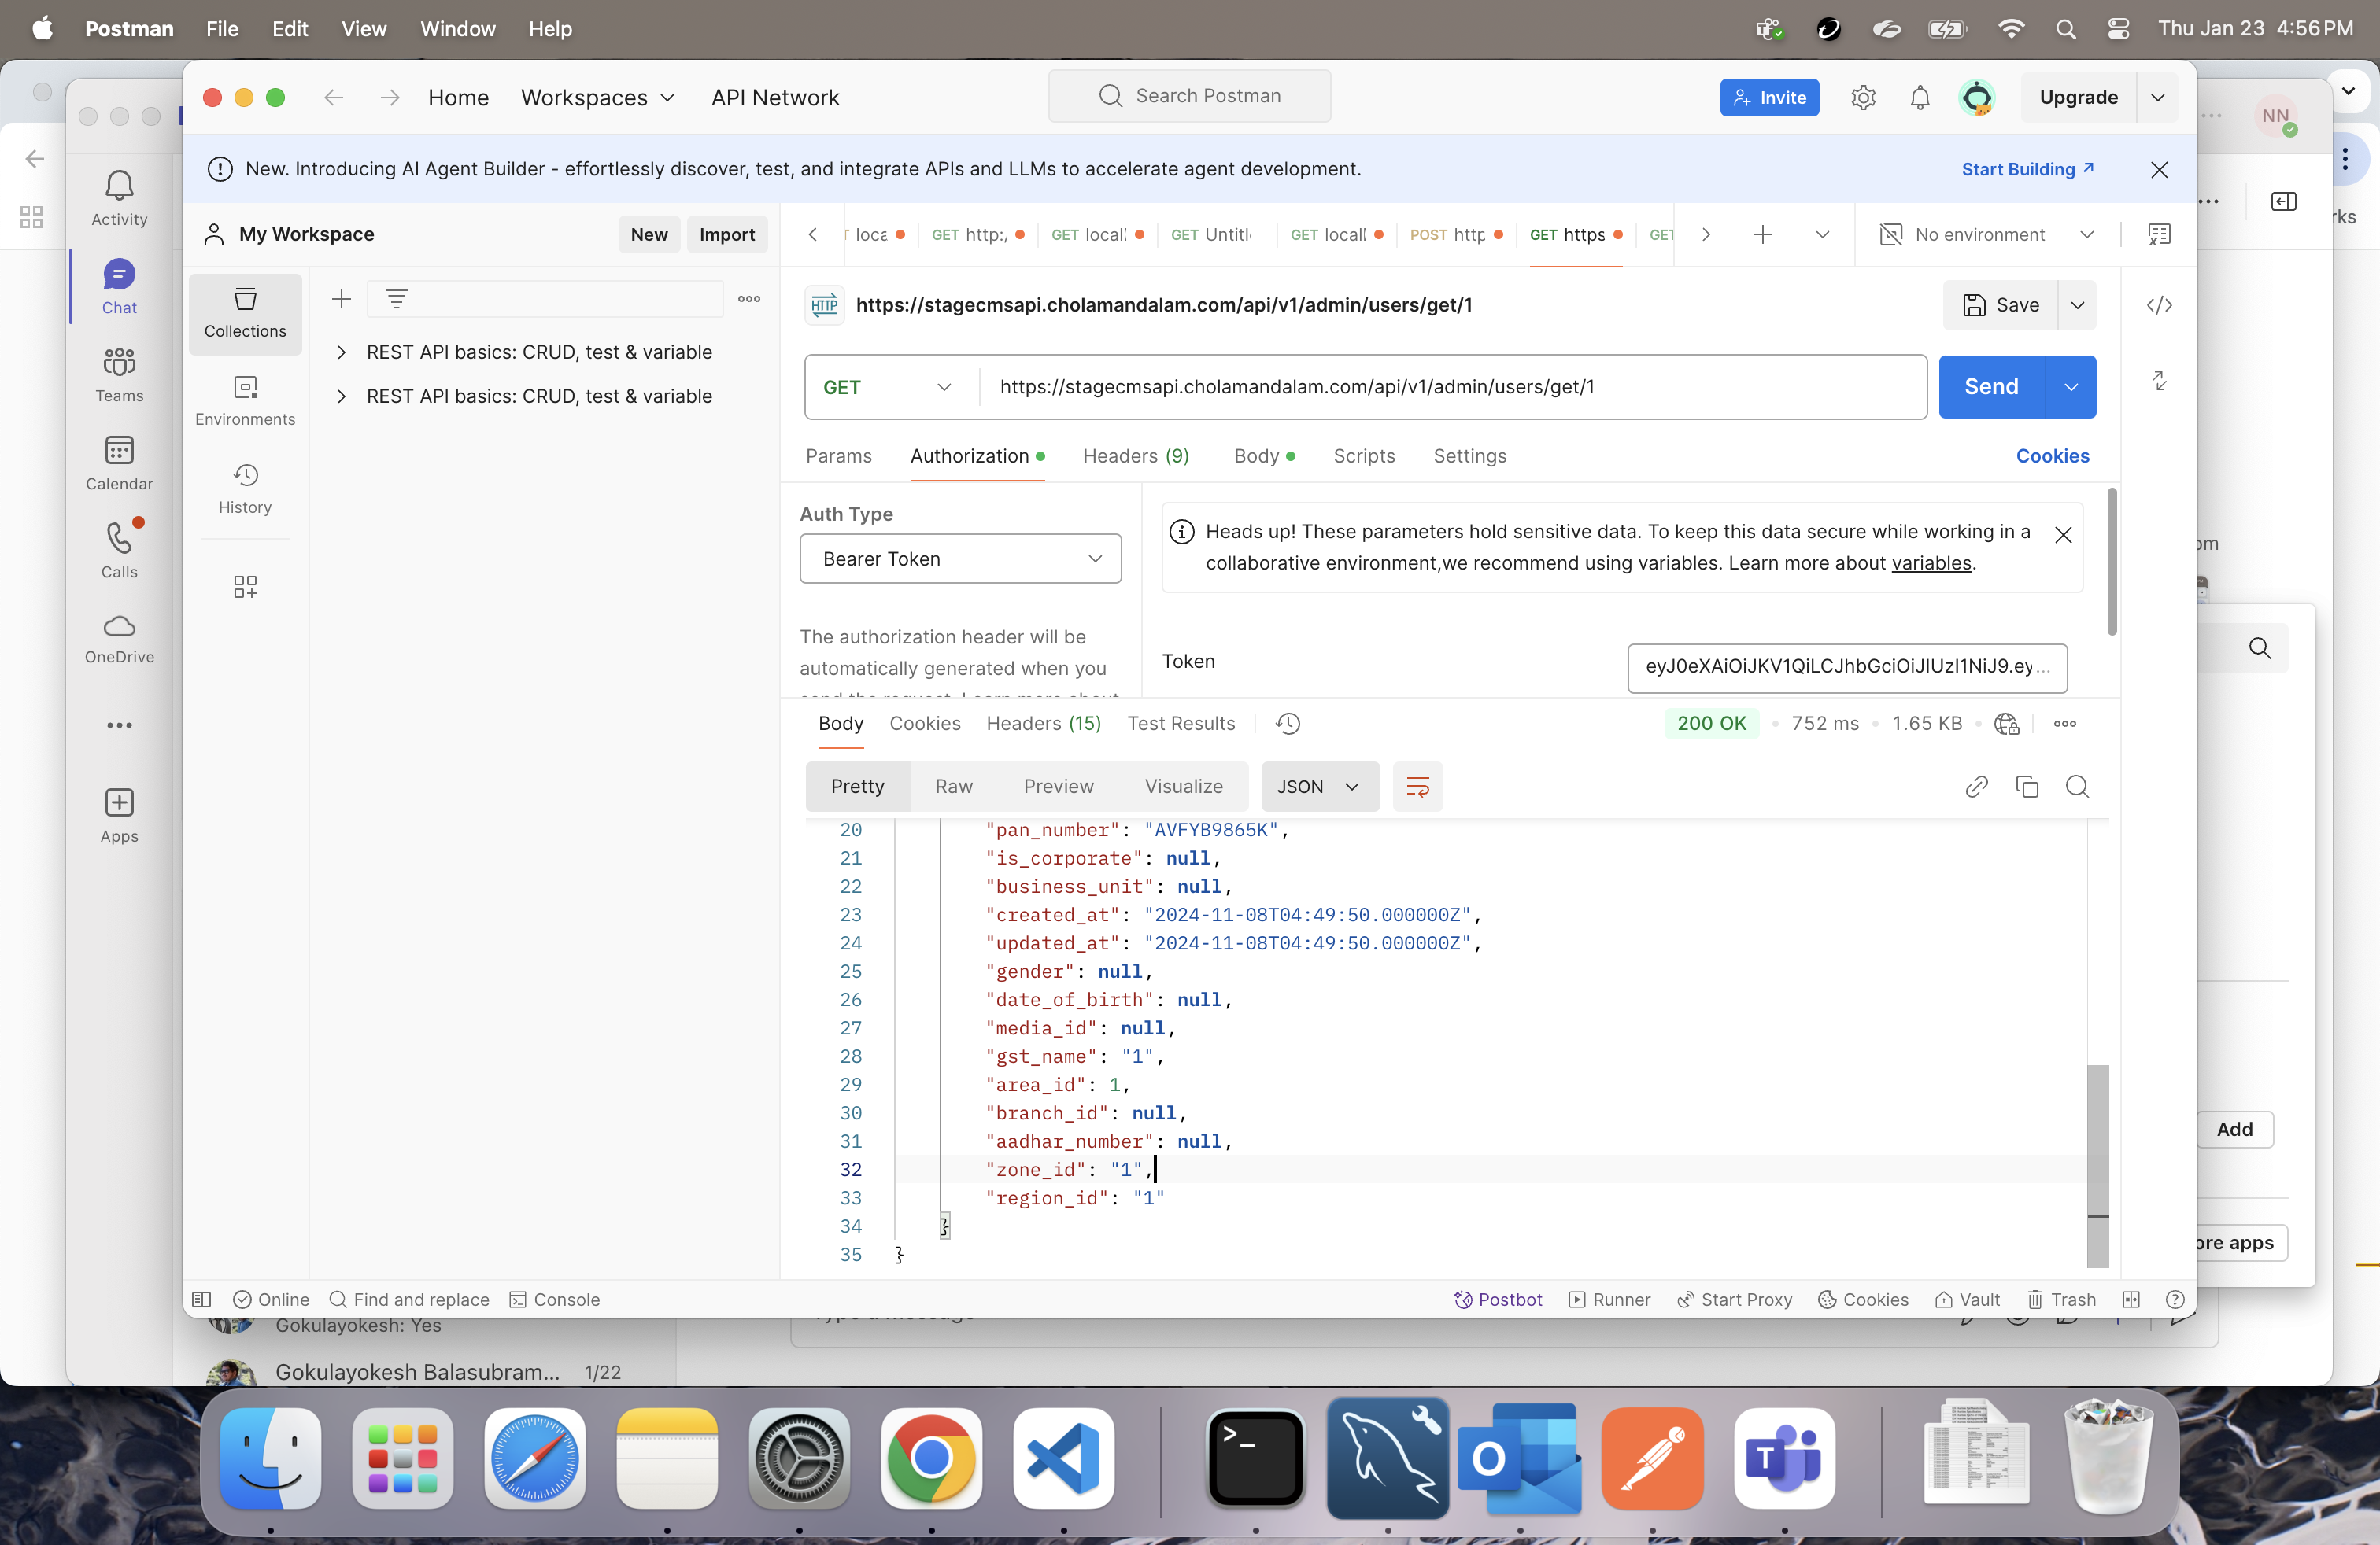This screenshot has width=2380, height=1545.
Task: Toggle two-pane layout in status bar
Action: 2131,1299
